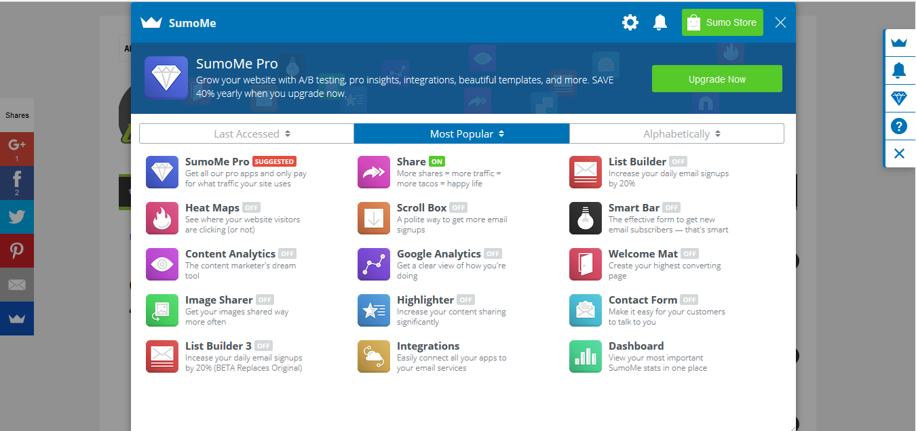Click the Welcome Mat OFF badge
This screenshot has height=431, width=916.
(x=689, y=253)
